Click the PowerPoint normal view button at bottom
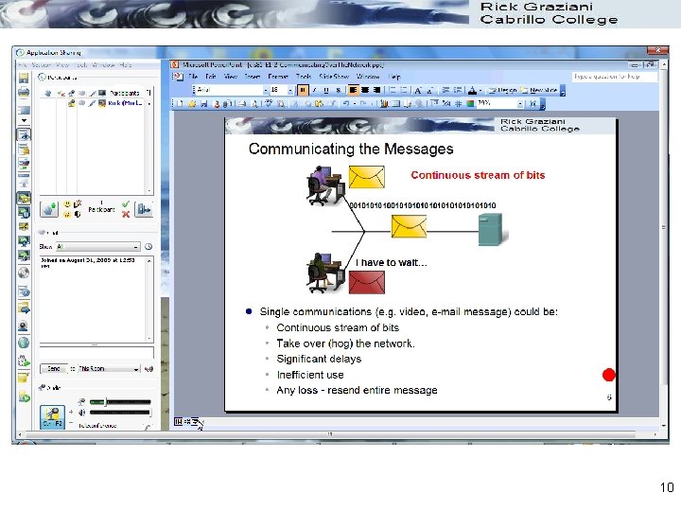The height and width of the screenshot is (511, 681). point(178,421)
